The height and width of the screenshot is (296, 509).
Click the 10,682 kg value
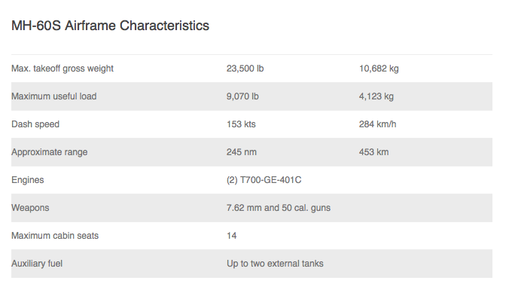[379, 69]
